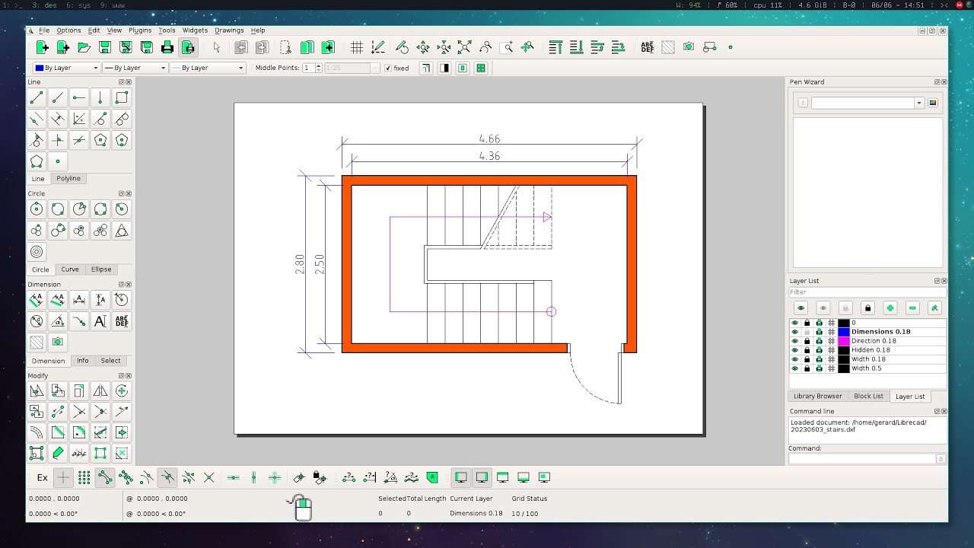This screenshot has height=548, width=974.
Task: Click the Explode text tool in Modify panel
Action: pyautogui.click(x=79, y=454)
